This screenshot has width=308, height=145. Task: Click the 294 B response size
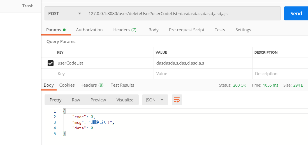click(x=298, y=85)
